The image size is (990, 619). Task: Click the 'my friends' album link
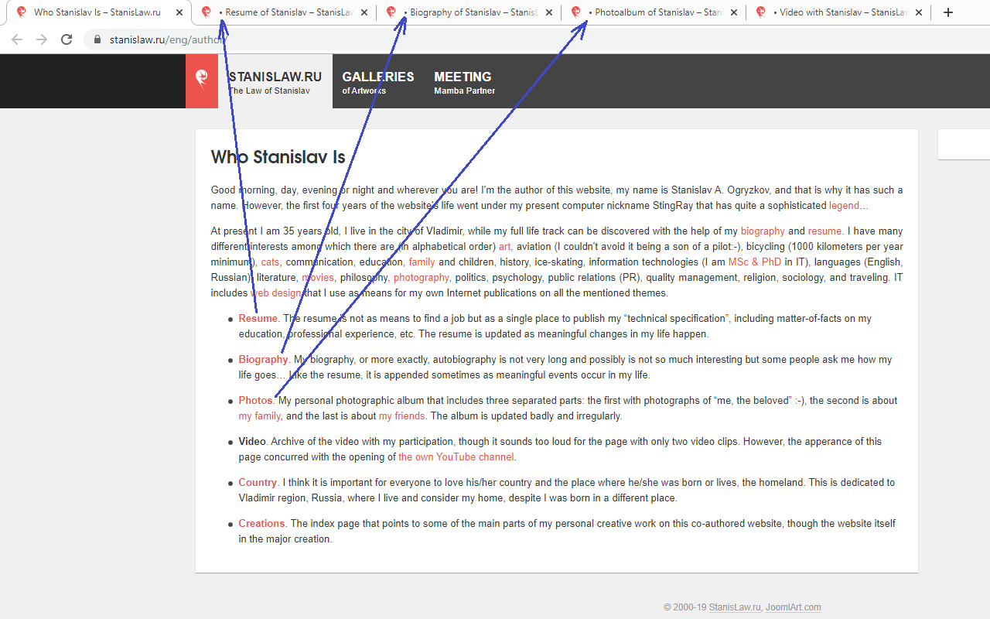401,416
